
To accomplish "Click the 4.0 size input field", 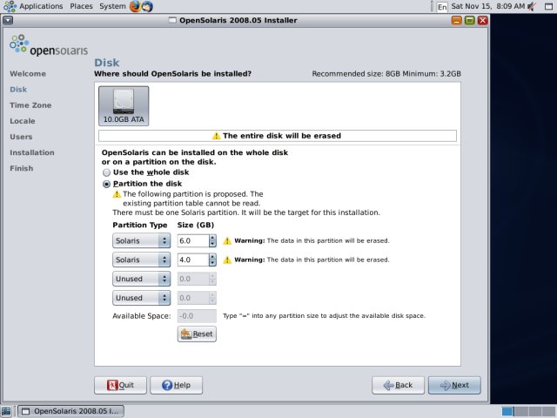I will click(193, 260).
